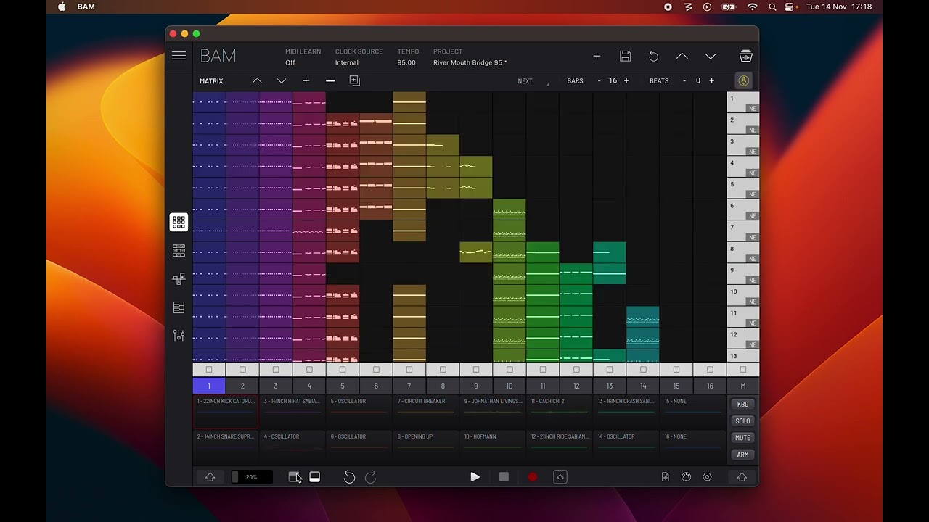Open the fourth sidebar list view icon
The height and width of the screenshot is (522, 929).
coord(179,307)
